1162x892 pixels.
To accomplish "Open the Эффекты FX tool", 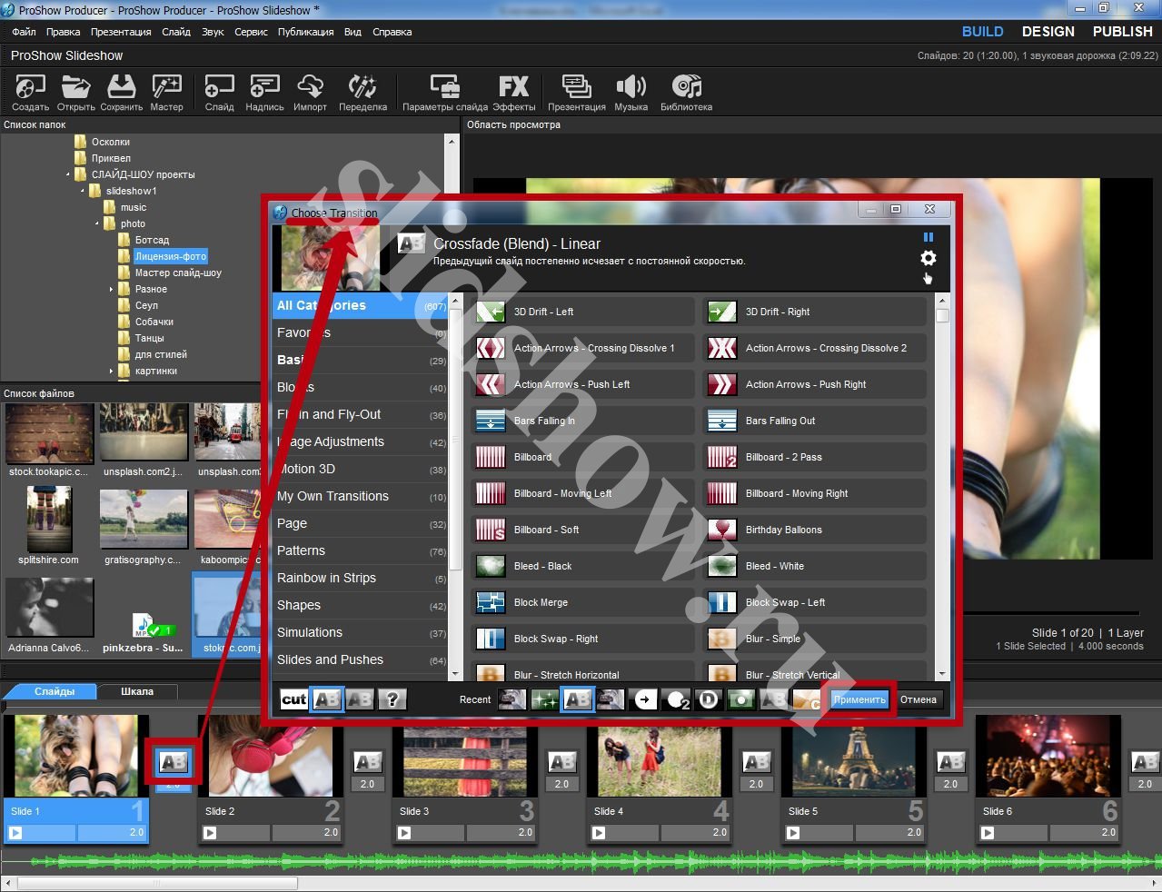I will [513, 92].
